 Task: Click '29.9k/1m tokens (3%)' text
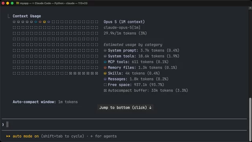tap(125, 33)
